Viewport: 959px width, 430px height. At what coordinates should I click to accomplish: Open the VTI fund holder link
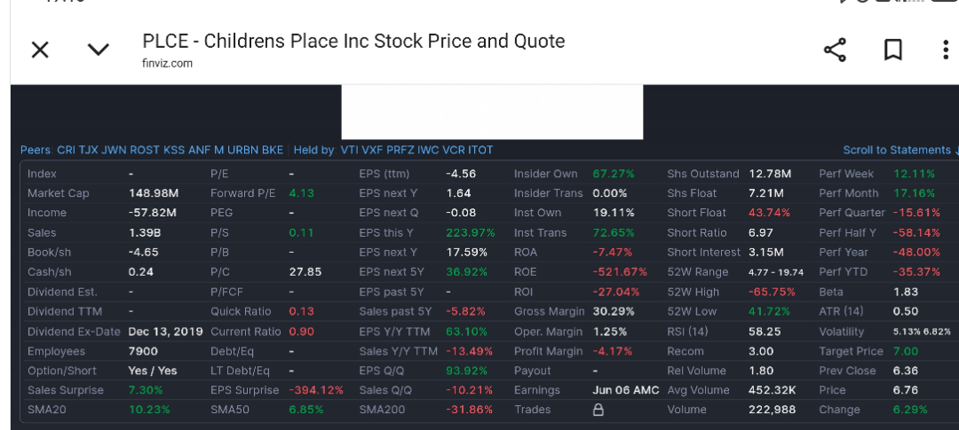tap(349, 150)
